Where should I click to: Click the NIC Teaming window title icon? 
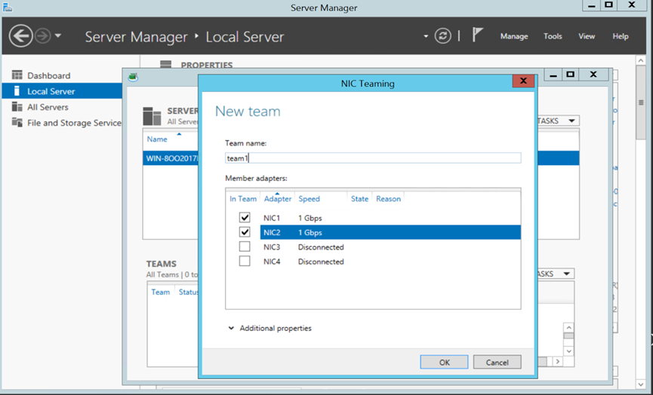[133, 77]
